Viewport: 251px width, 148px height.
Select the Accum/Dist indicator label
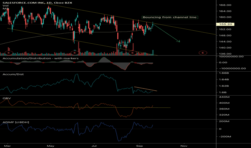pyautogui.click(x=13, y=74)
